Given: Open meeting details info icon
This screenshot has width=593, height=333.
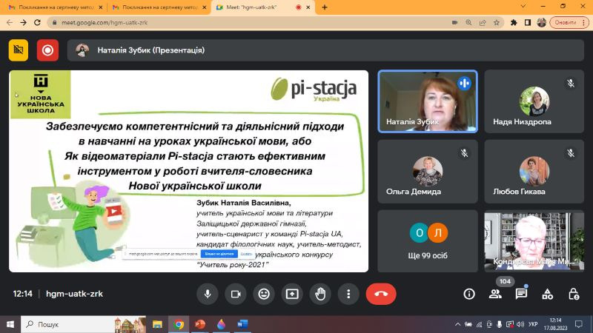Looking at the screenshot, I should pyautogui.click(x=469, y=294).
